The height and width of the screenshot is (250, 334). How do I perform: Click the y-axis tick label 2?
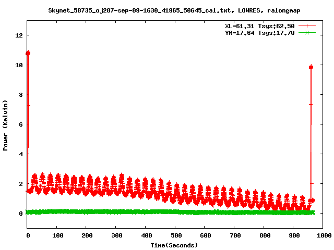tap(21, 184)
